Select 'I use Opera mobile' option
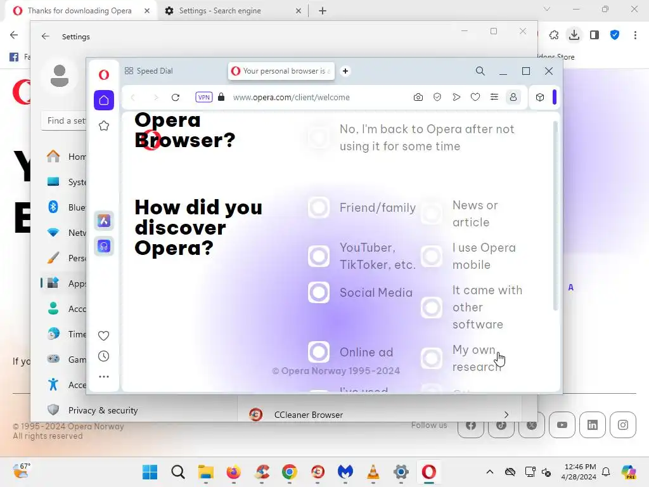649x487 pixels. coord(432,256)
